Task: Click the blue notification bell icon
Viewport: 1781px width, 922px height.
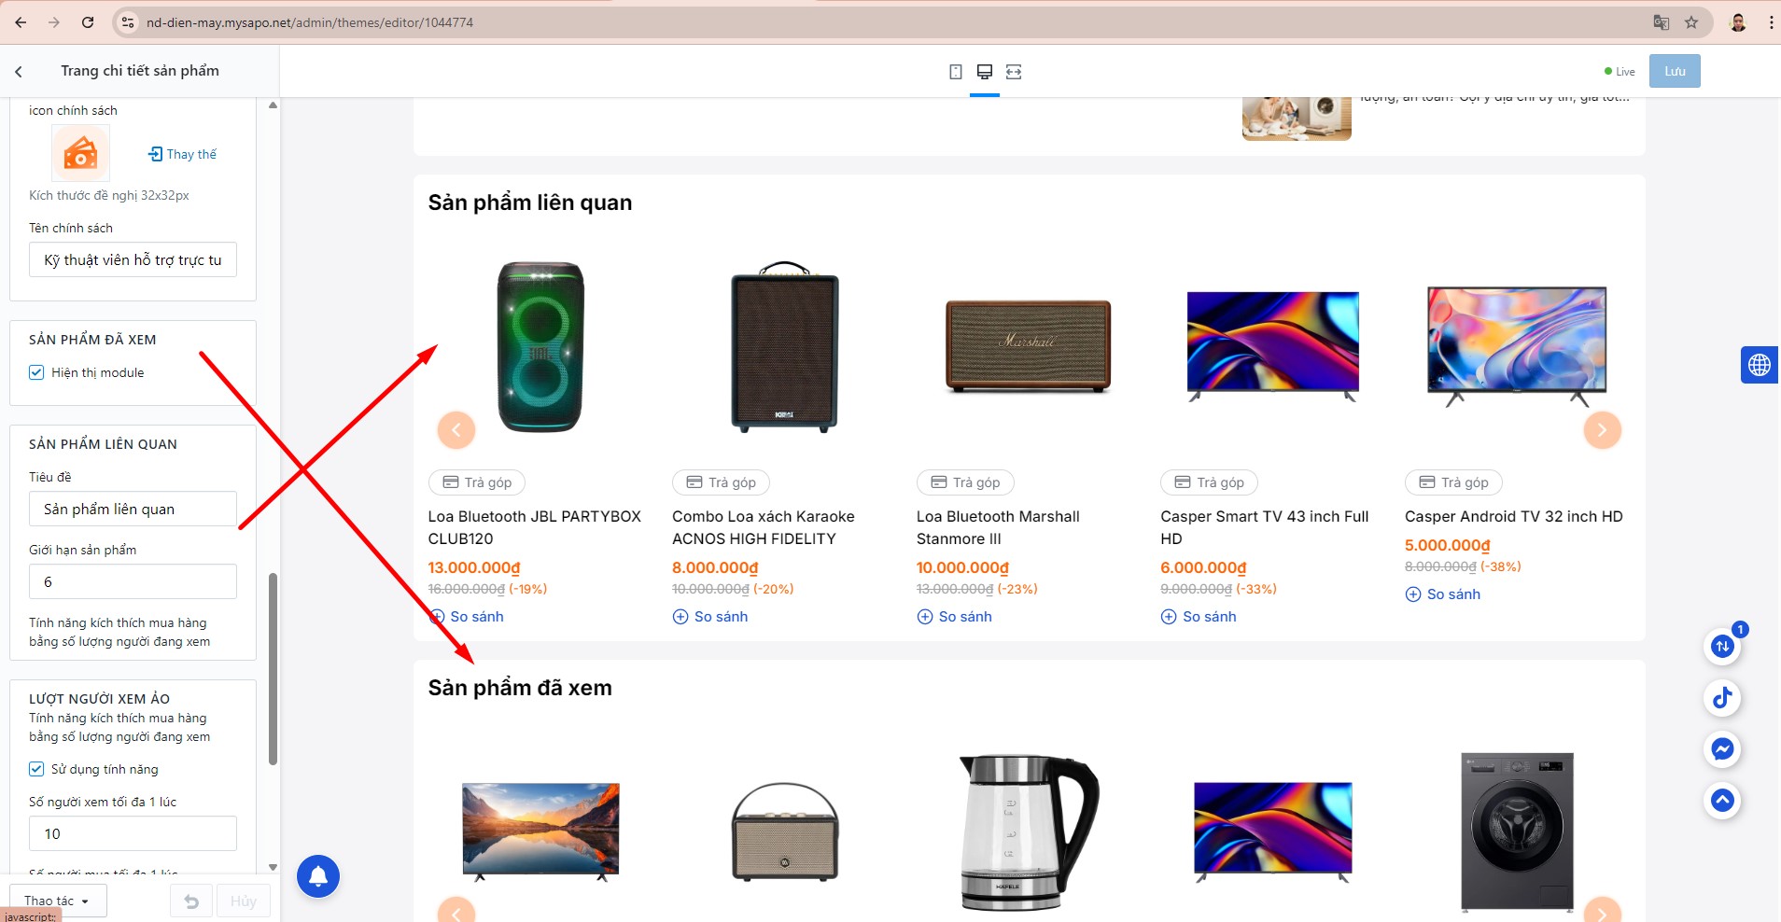Action: click(318, 876)
